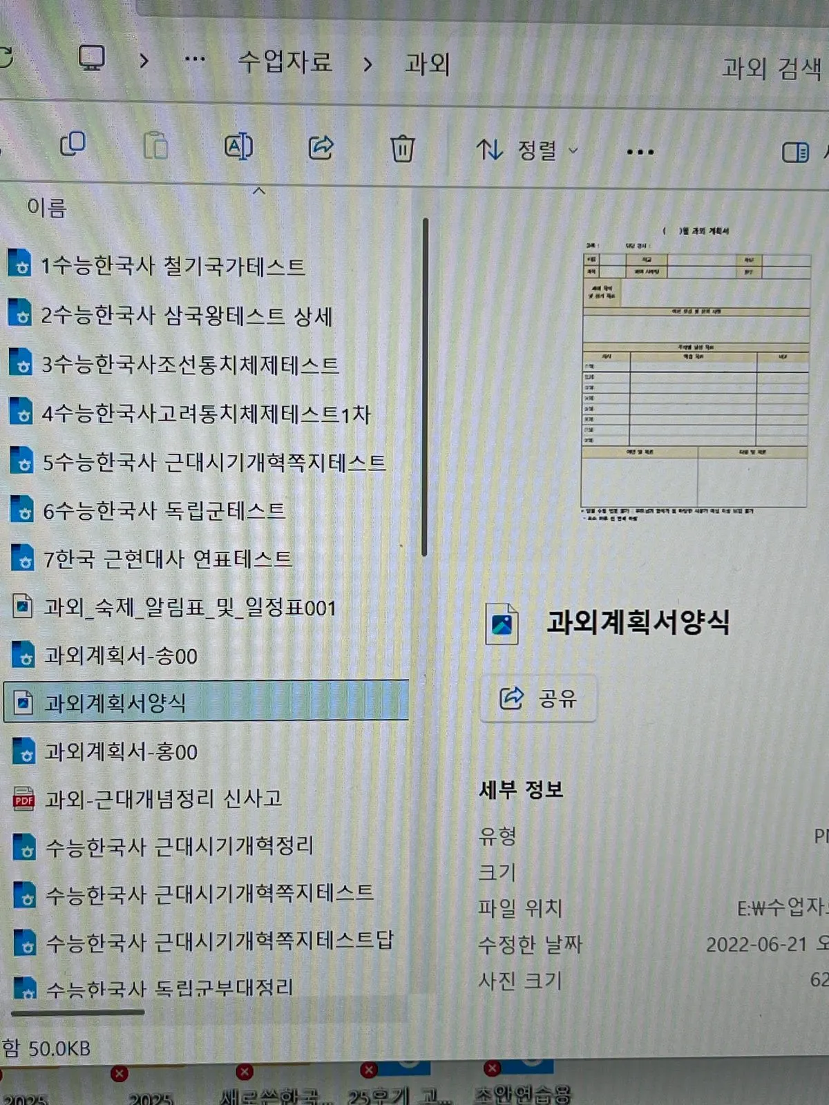Expand the chevron after 수업자료
This screenshot has width=829, height=1105.
(x=368, y=64)
